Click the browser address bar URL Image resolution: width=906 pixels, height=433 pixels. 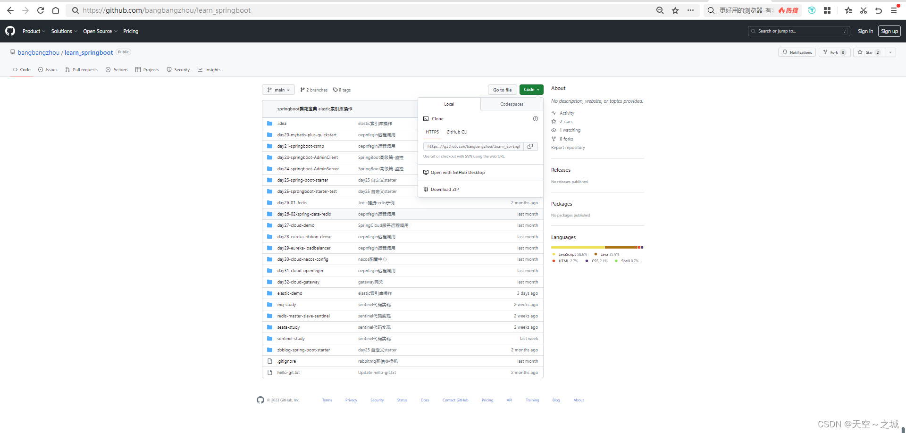(167, 10)
